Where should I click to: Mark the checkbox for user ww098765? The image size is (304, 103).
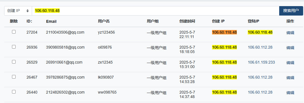pos(14,92)
